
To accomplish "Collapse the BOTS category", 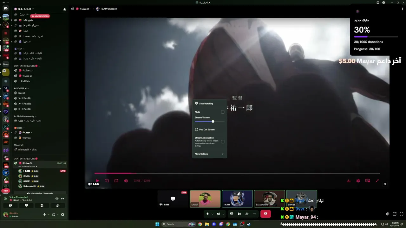I will tap(19, 128).
